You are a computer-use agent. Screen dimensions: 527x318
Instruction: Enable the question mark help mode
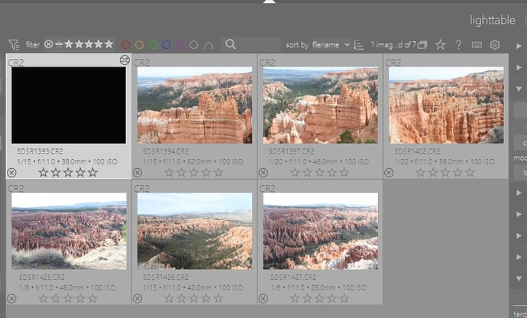point(458,44)
